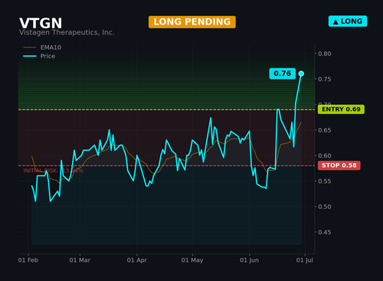Click the 01 Feb x-axis label
Image resolution: width=383 pixels, height=281 pixels.
28,260
